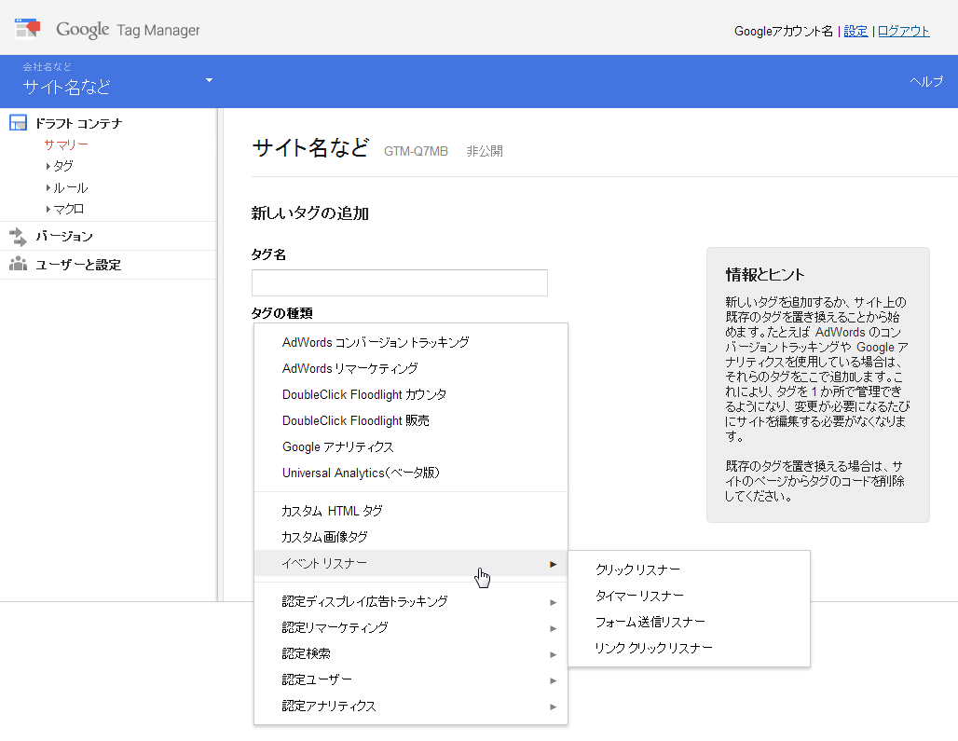
Task: Click the タグ名 input field
Action: pyautogui.click(x=399, y=282)
